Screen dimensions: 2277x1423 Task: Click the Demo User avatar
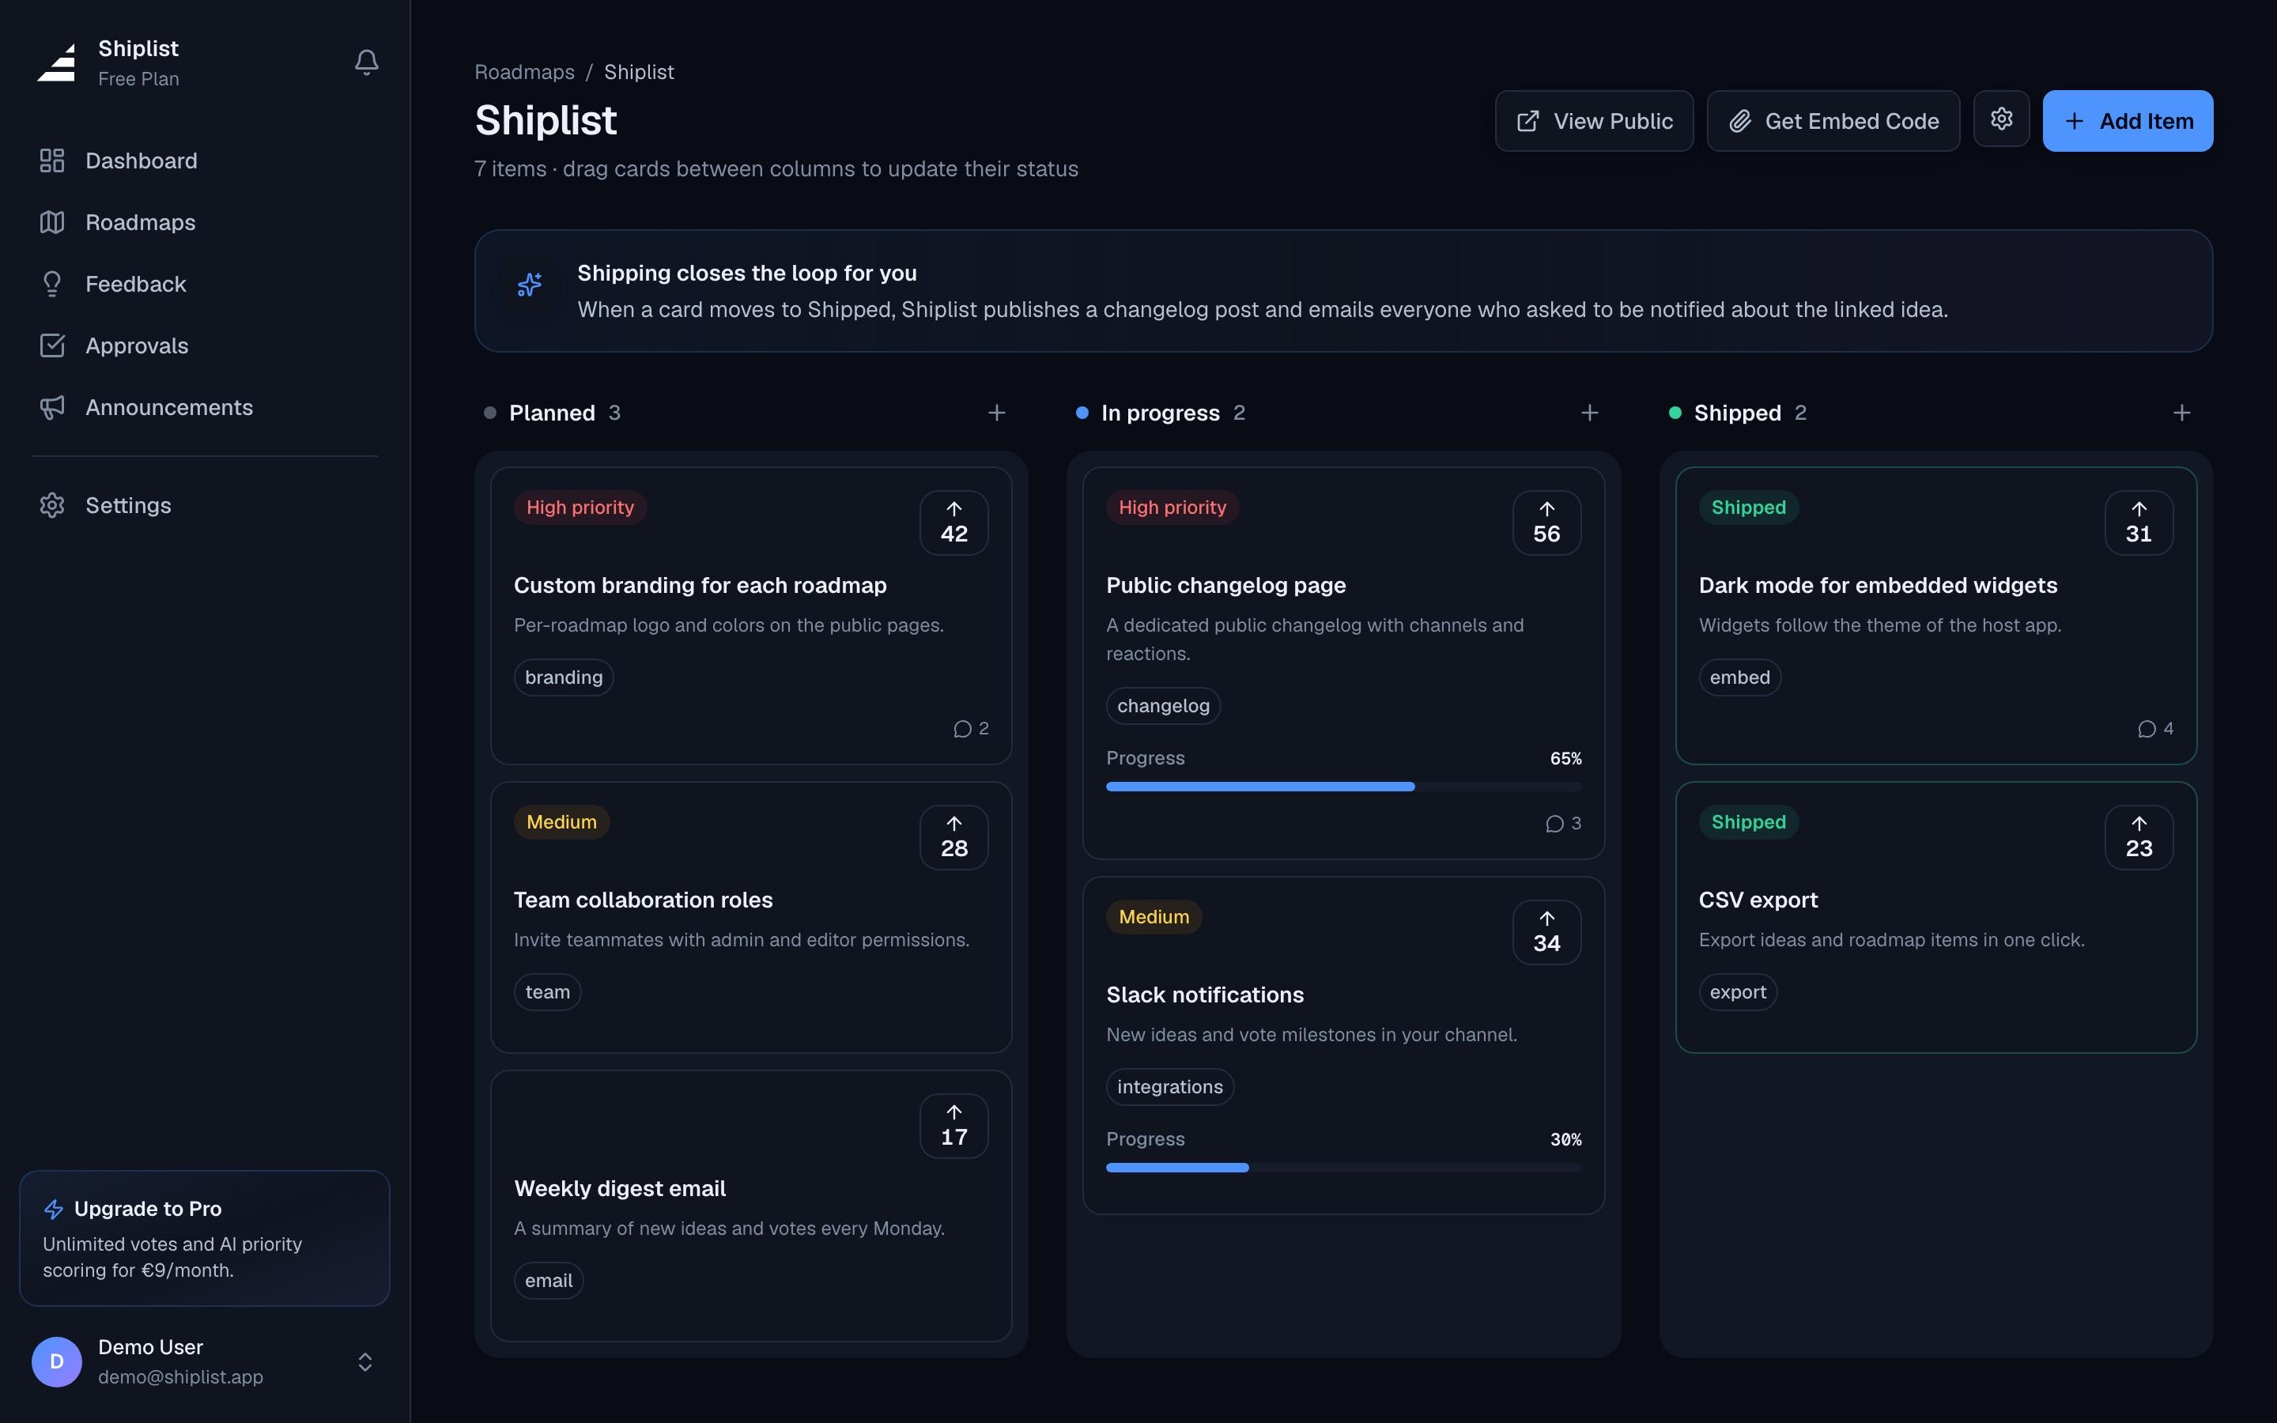click(x=56, y=1362)
